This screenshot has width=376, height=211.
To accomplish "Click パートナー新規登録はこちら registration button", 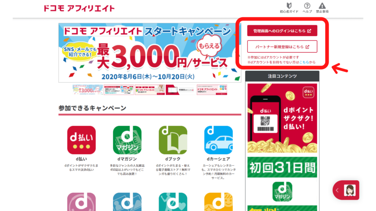I will click(x=282, y=47).
